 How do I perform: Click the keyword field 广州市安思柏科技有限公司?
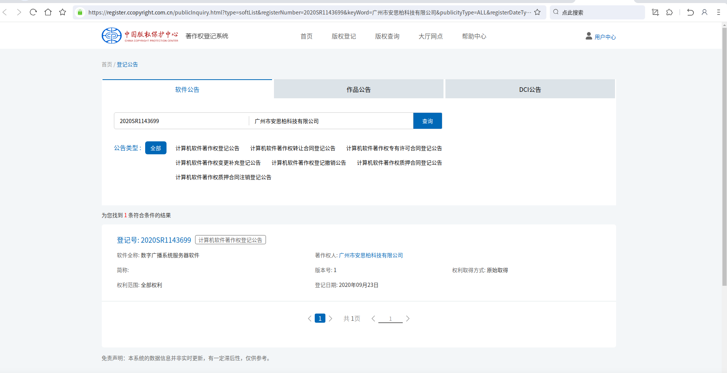[331, 121]
